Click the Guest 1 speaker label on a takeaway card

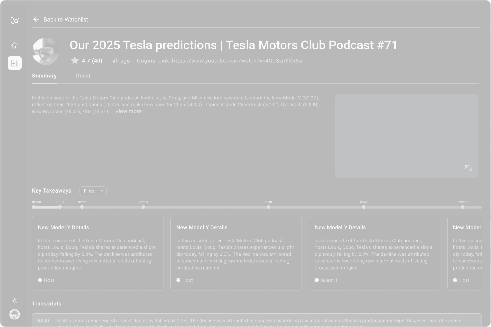(326, 280)
